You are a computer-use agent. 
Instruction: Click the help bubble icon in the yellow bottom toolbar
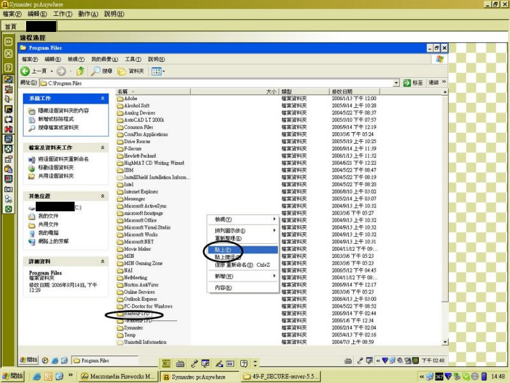click(244, 363)
